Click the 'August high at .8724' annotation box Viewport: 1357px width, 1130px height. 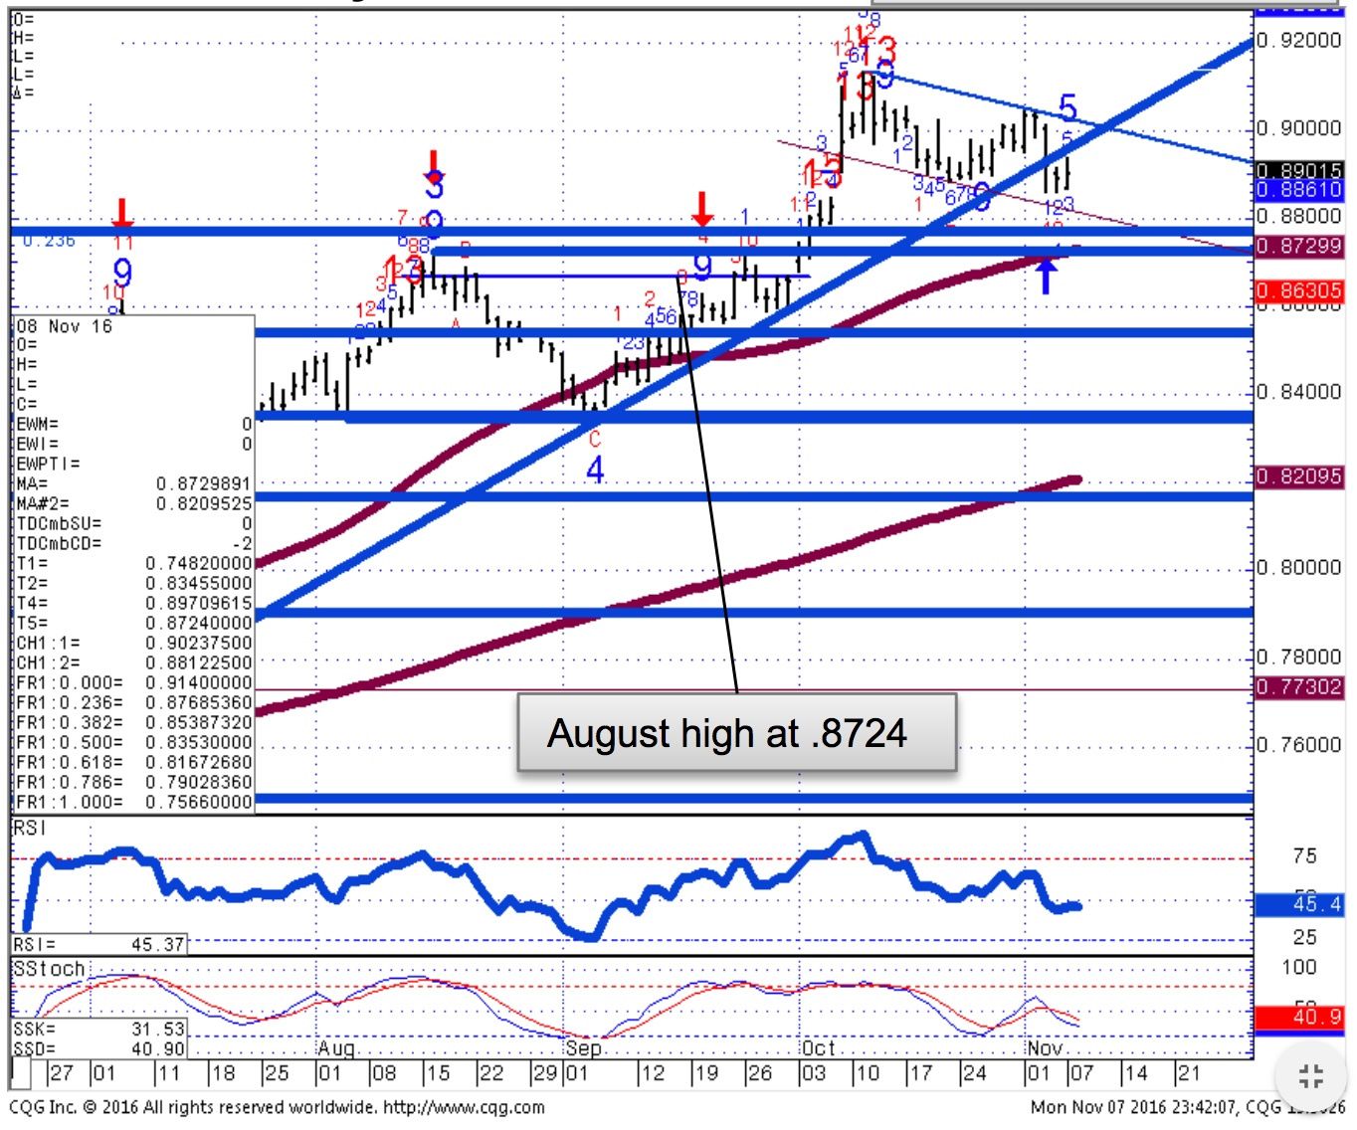point(736,734)
